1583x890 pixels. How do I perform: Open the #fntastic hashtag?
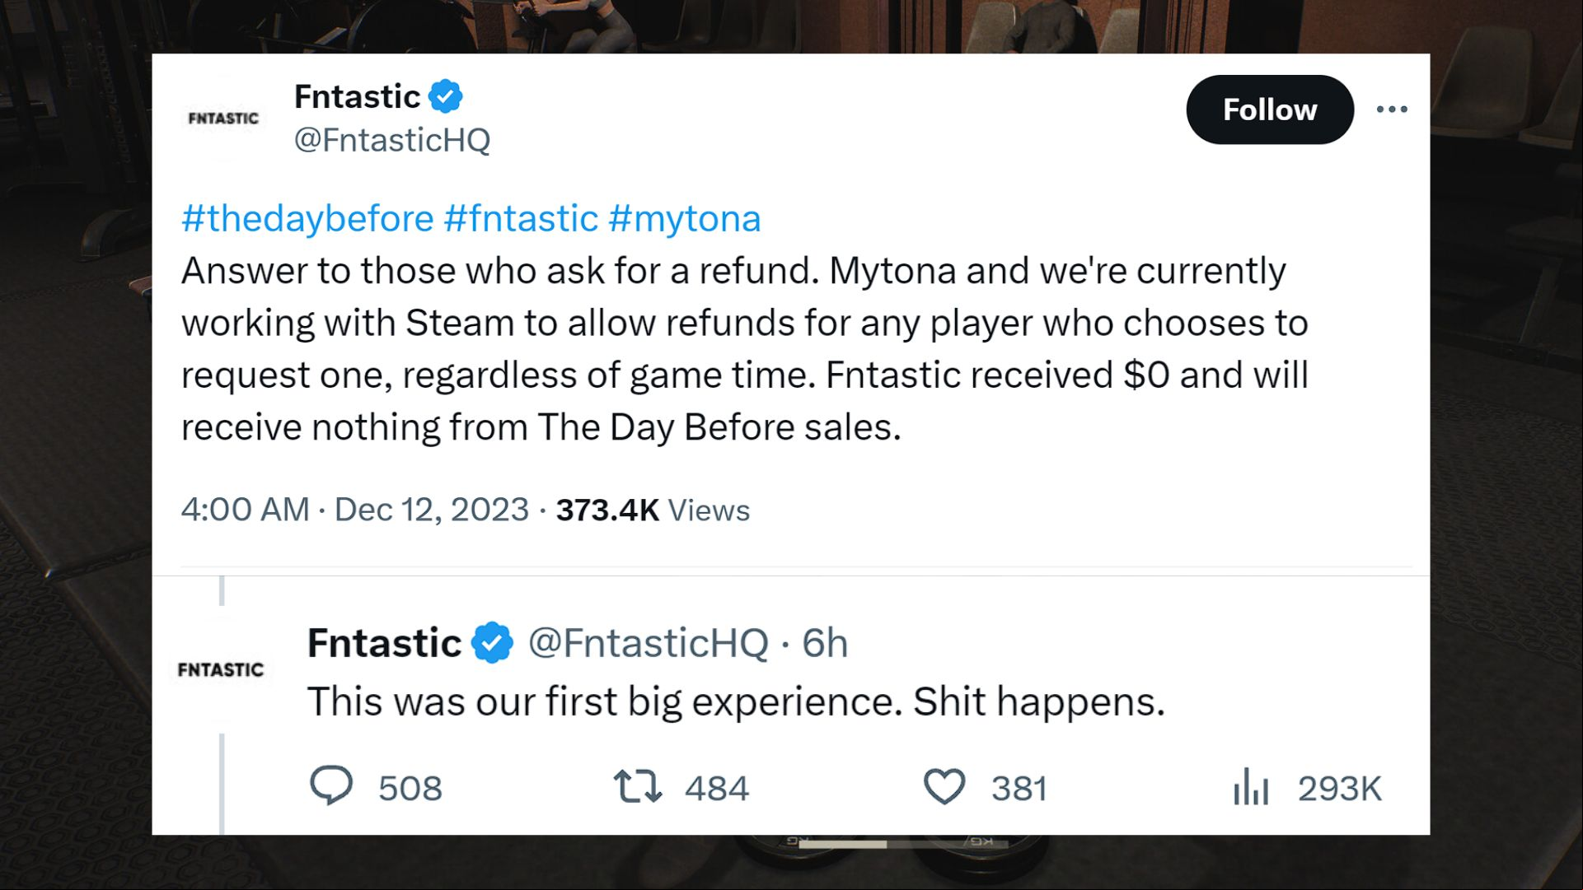tap(521, 219)
